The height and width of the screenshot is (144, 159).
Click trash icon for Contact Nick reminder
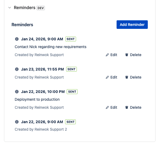click(x=127, y=55)
